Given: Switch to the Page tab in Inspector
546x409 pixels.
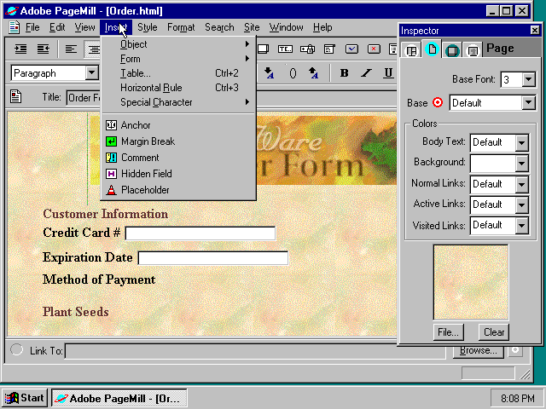Looking at the screenshot, I should click(432, 50).
